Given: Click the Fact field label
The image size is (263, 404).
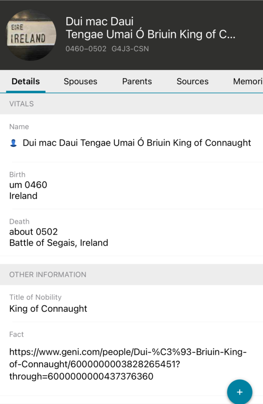Looking at the screenshot, I should pyautogui.click(x=17, y=334).
